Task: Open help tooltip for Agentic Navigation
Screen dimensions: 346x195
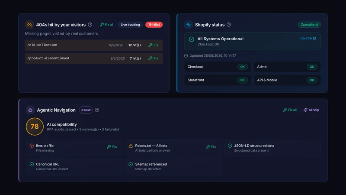Action: [97, 110]
